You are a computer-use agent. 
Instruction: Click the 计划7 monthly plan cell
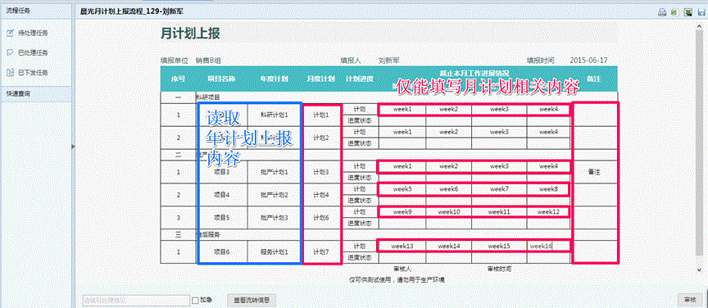[321, 252]
